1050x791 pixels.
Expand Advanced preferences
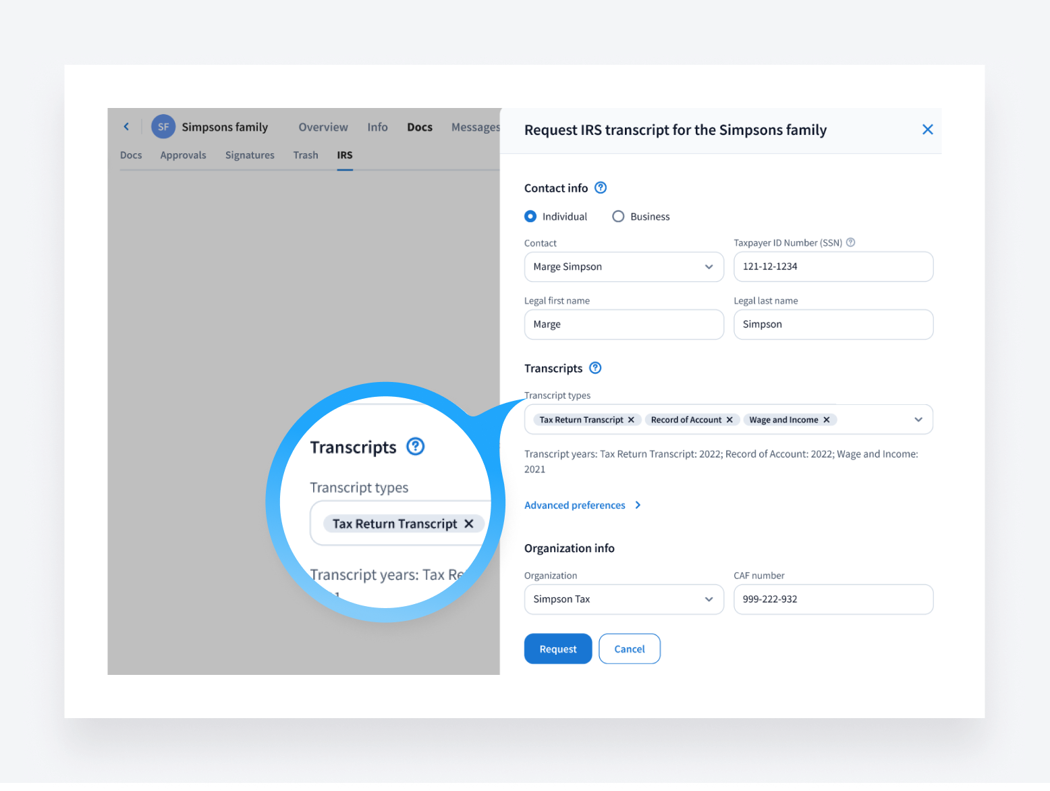[575, 505]
